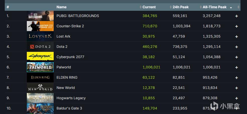Open the ELDEN RING game link

click(x=67, y=77)
